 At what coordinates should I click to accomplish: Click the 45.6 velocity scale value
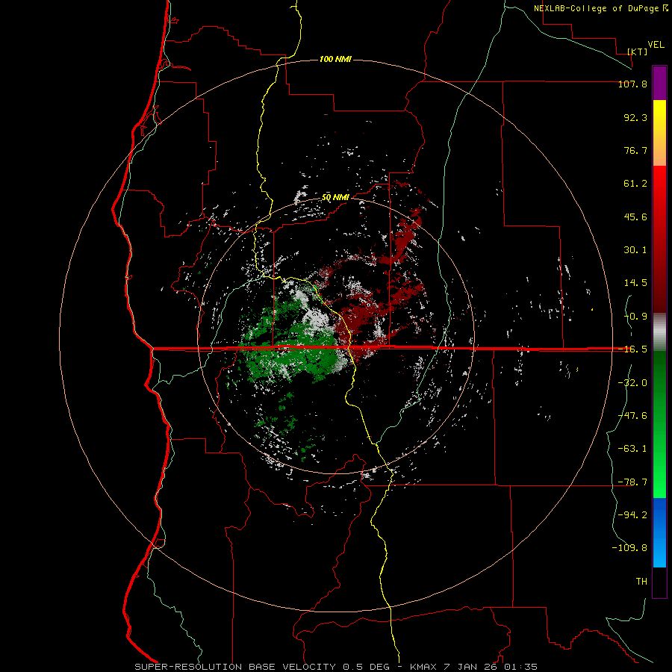pos(635,217)
